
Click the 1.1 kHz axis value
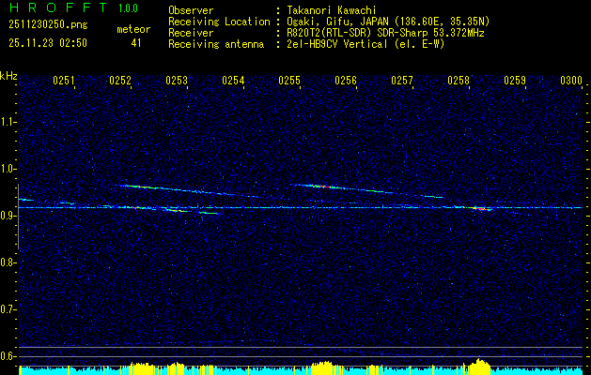8,122
